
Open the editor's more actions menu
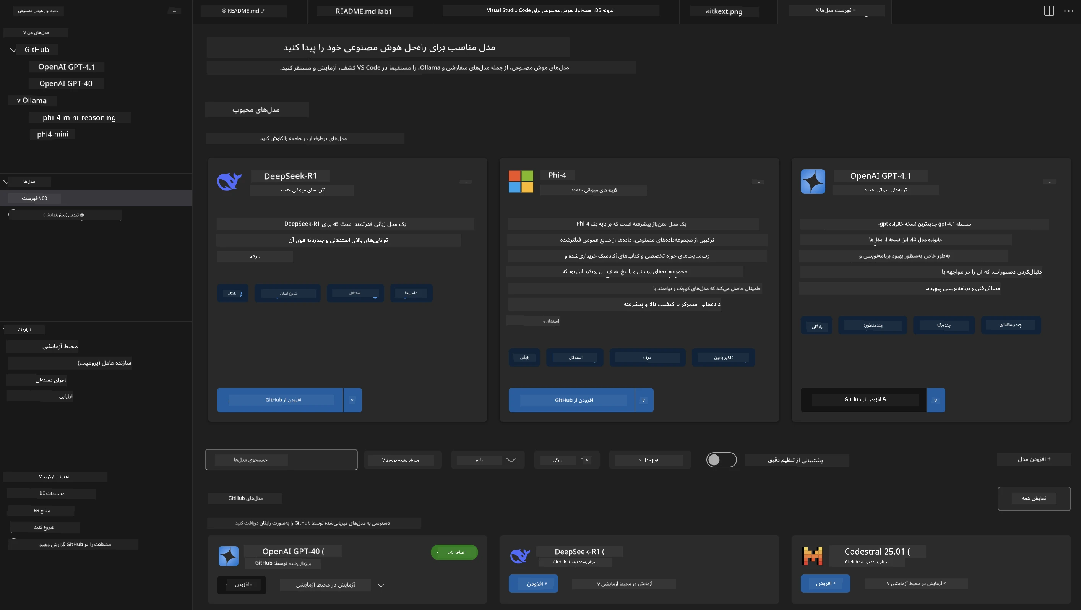(x=1069, y=11)
